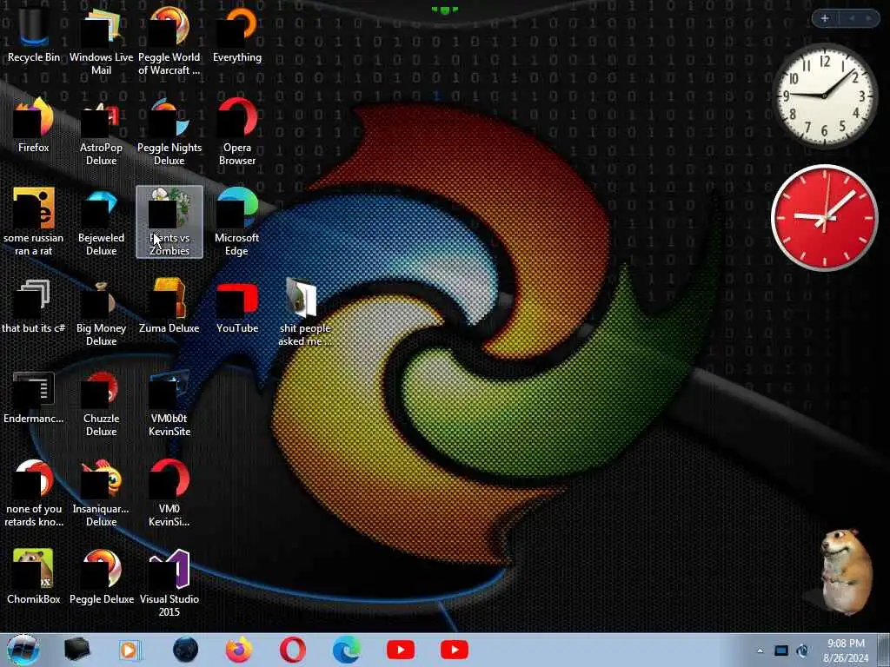Open the Big Money Deluxe icon

coord(101,312)
